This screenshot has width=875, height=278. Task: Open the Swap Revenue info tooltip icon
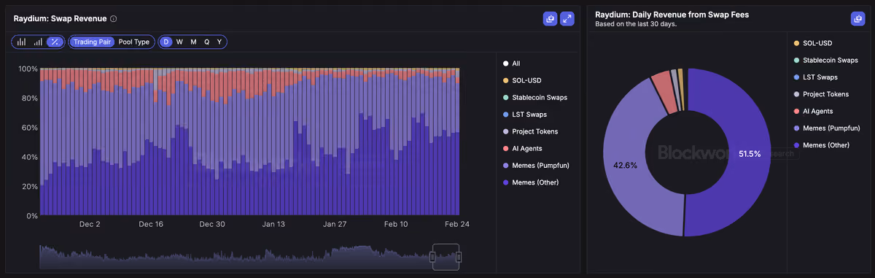(x=113, y=19)
